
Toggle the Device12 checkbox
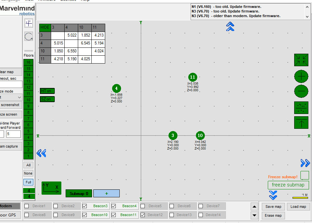142,215
